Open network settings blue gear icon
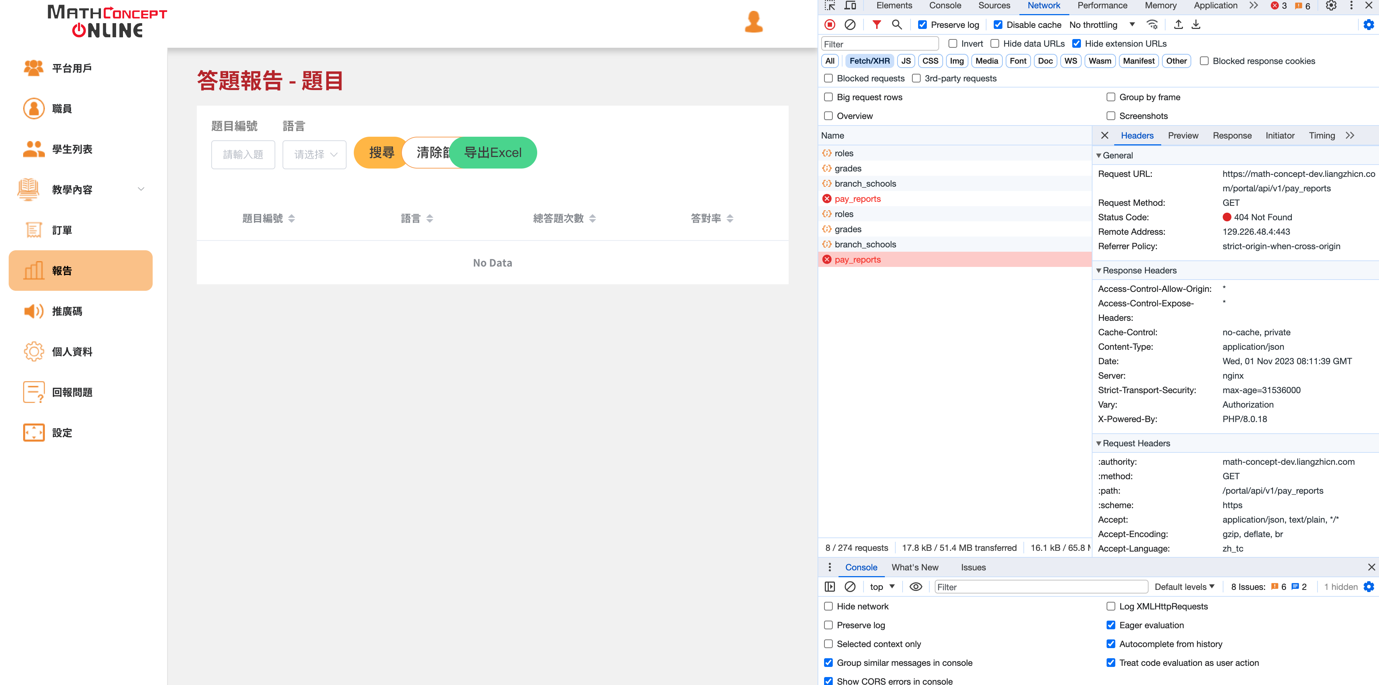Screen dimensions: 1379x685 click(x=1368, y=25)
